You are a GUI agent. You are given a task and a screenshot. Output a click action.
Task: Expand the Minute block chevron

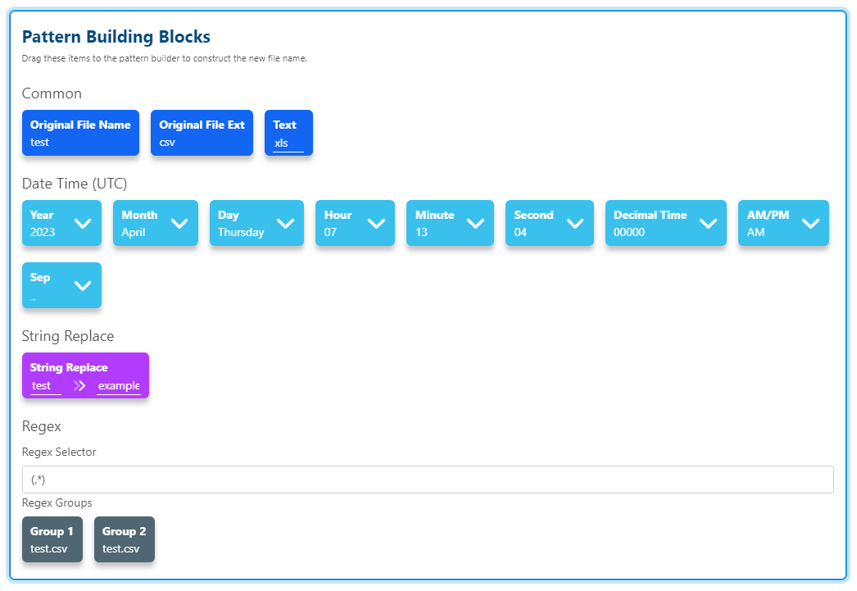point(475,223)
